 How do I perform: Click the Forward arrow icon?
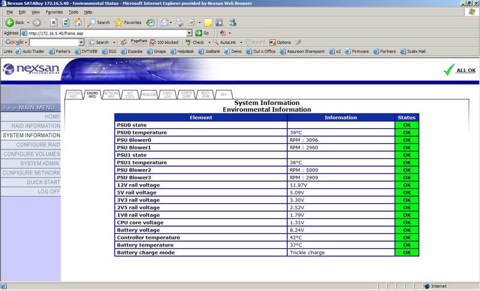[37, 22]
